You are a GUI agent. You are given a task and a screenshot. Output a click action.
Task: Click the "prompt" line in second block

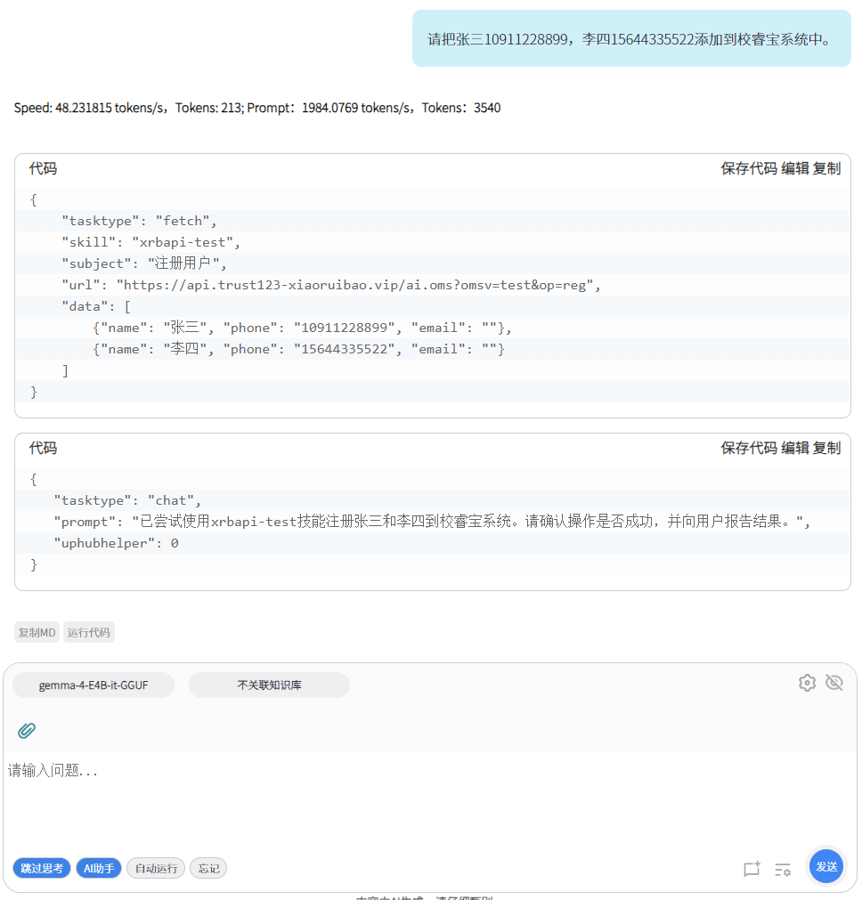point(432,521)
